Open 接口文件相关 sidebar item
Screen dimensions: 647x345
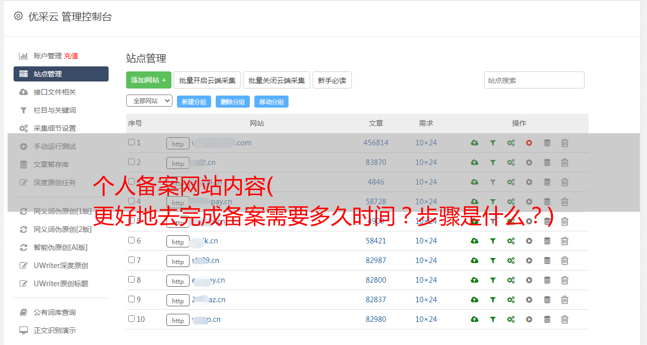click(x=55, y=92)
